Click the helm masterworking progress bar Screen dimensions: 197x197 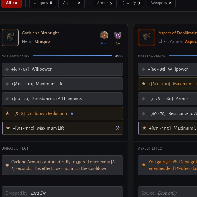72,56
